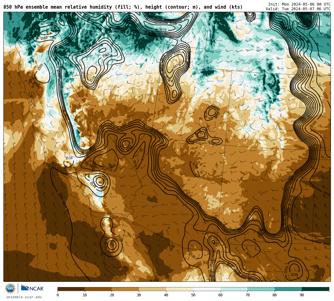This screenshot has height=301, width=334.
Task: Click the 'Valid: Tue 2024-05-07 06 UTC' text
Action: pyautogui.click(x=298, y=9)
